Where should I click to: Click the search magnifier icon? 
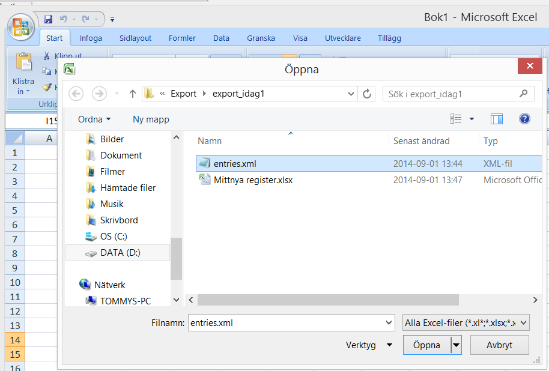(523, 94)
